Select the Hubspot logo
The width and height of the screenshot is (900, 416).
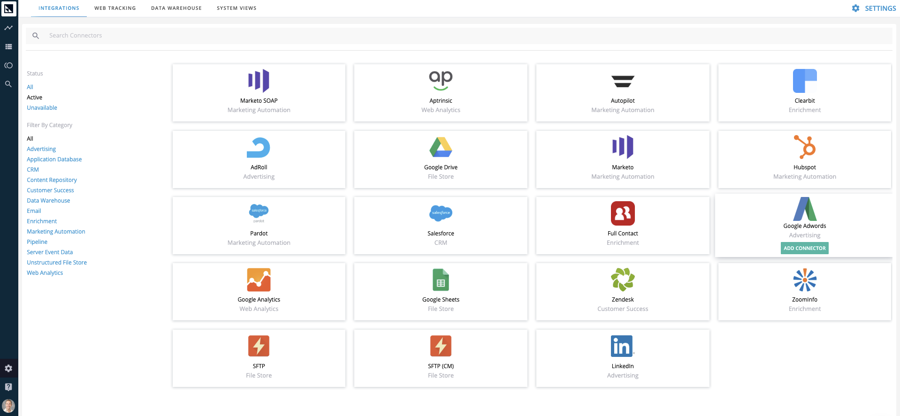click(805, 147)
